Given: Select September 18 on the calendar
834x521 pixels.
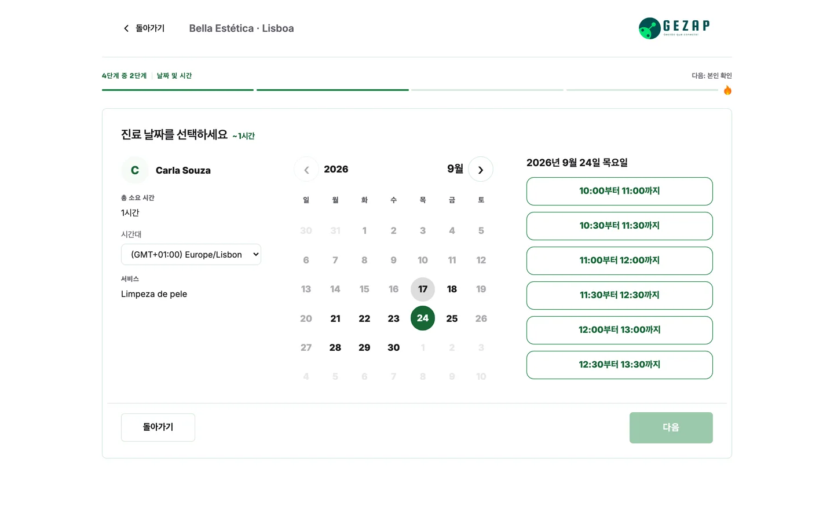Looking at the screenshot, I should 452,289.
